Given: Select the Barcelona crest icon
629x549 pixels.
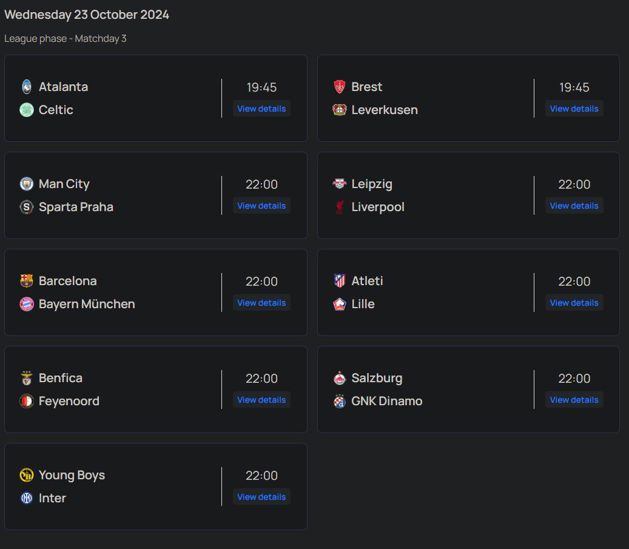Looking at the screenshot, I should click(x=26, y=281).
